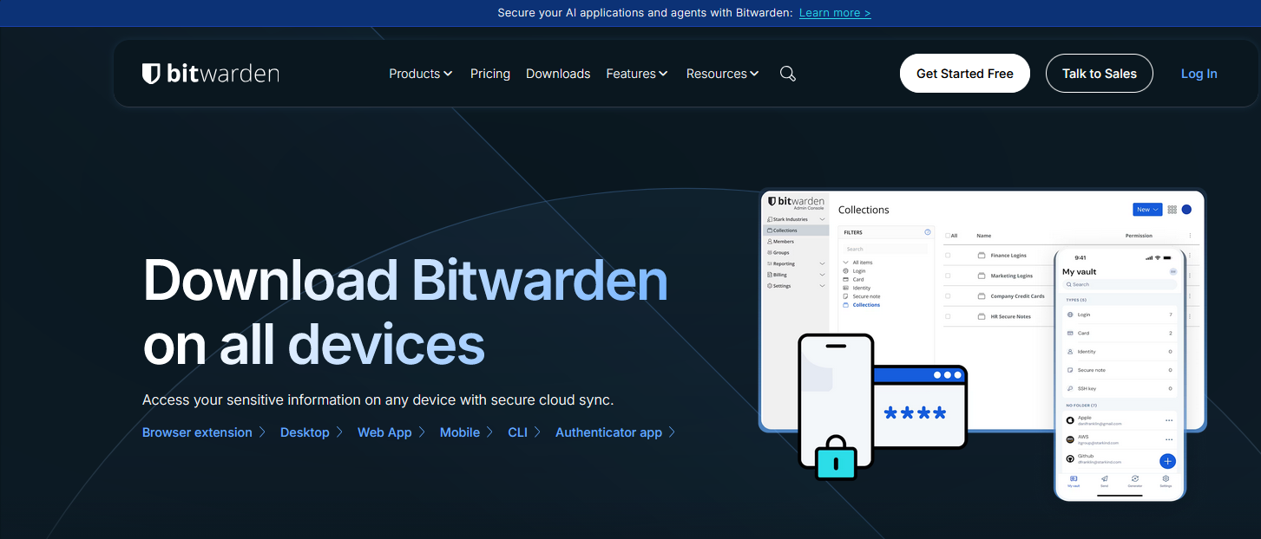The image size is (1261, 539).
Task: Click the chevron after Authenticator app
Action: (x=672, y=432)
